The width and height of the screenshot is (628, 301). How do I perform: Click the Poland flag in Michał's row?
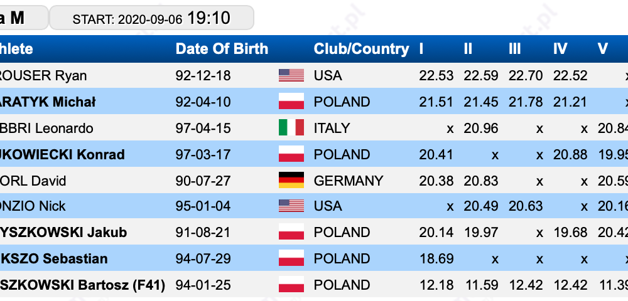tap(291, 102)
